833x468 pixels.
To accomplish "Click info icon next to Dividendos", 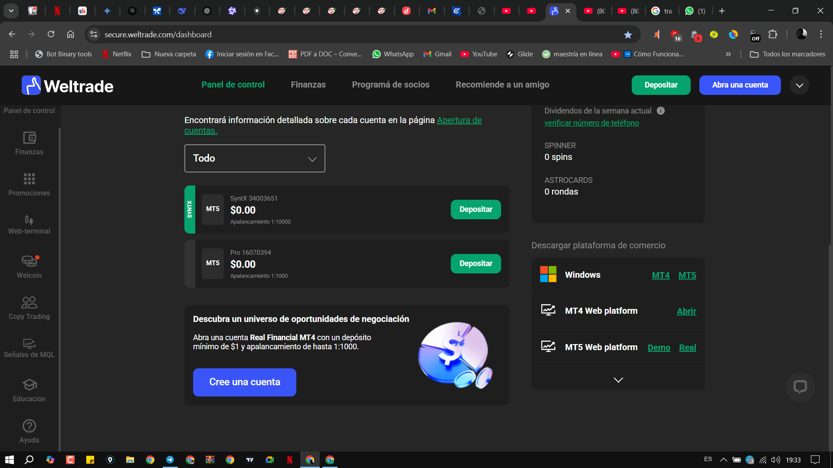I will coord(660,111).
